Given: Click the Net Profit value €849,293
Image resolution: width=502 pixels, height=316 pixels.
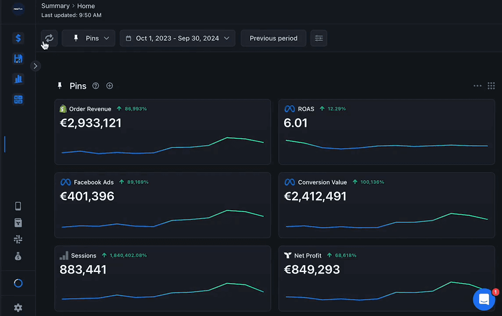Looking at the screenshot, I should (x=312, y=269).
